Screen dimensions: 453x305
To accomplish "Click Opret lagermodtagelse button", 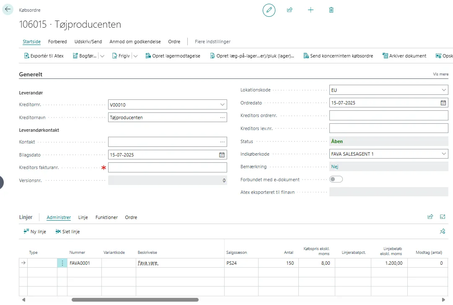I will [x=173, y=56].
